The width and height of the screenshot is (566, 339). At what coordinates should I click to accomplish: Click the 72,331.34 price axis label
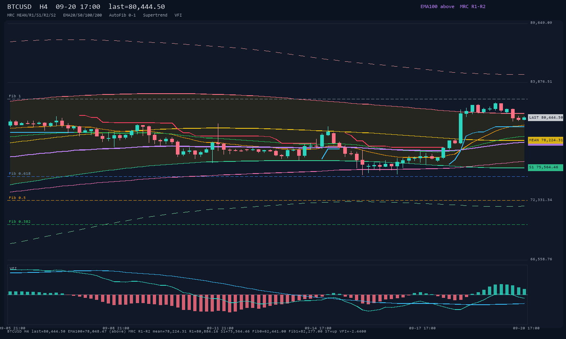[541, 200]
